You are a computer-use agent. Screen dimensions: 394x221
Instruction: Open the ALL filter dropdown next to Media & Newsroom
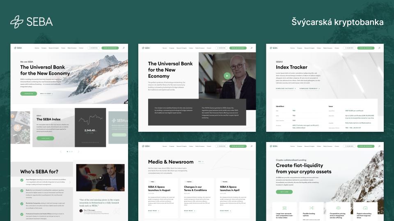pos(201,162)
